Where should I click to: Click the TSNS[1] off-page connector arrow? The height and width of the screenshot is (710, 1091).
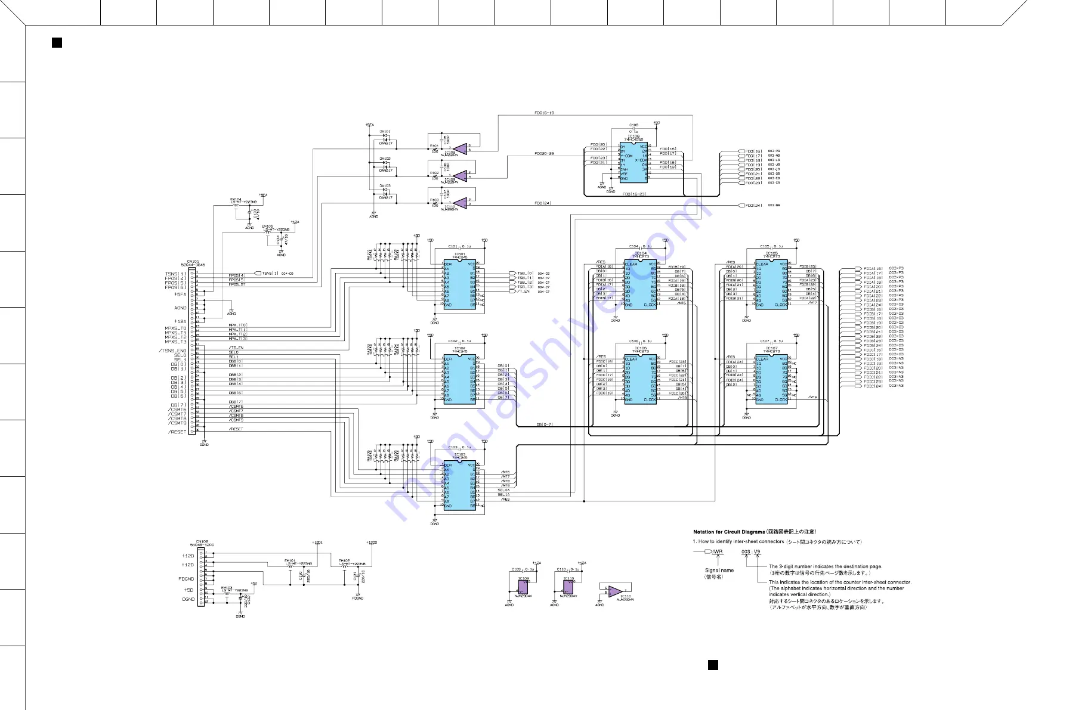coord(258,273)
